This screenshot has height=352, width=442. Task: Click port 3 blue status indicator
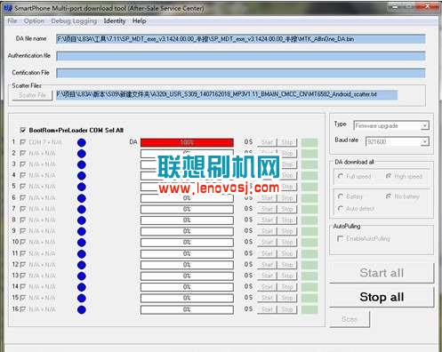(82, 164)
